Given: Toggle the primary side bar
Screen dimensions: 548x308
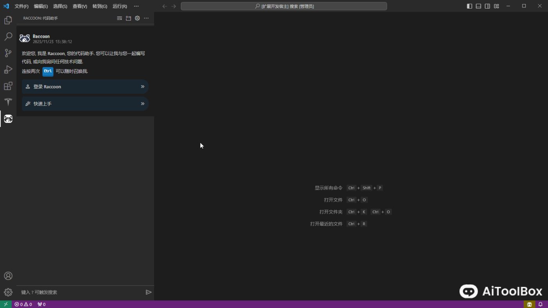Looking at the screenshot, I should pyautogui.click(x=469, y=6).
